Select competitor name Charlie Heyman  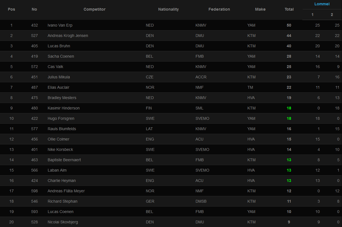(x=62, y=181)
